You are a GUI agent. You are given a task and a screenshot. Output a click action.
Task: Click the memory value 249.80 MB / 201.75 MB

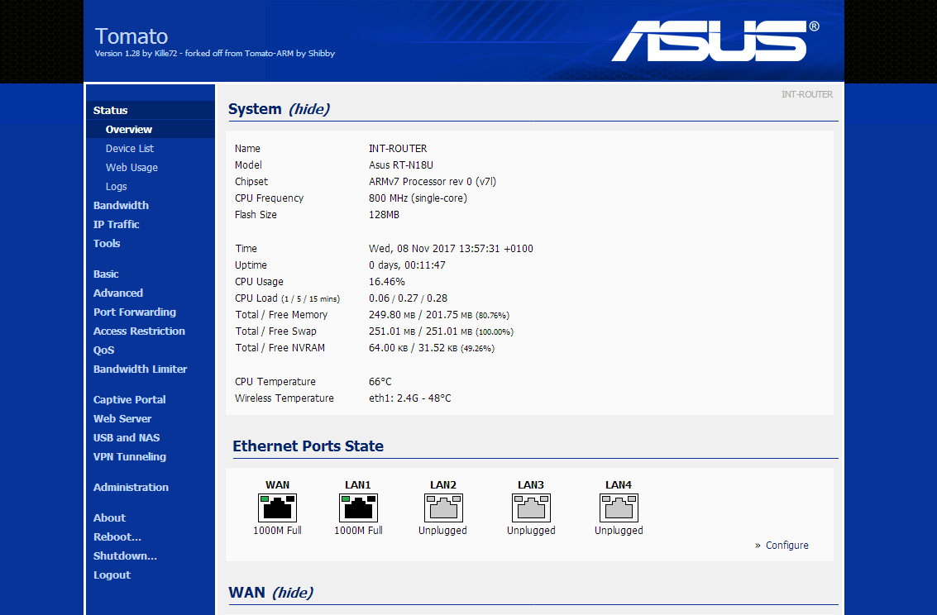(438, 315)
